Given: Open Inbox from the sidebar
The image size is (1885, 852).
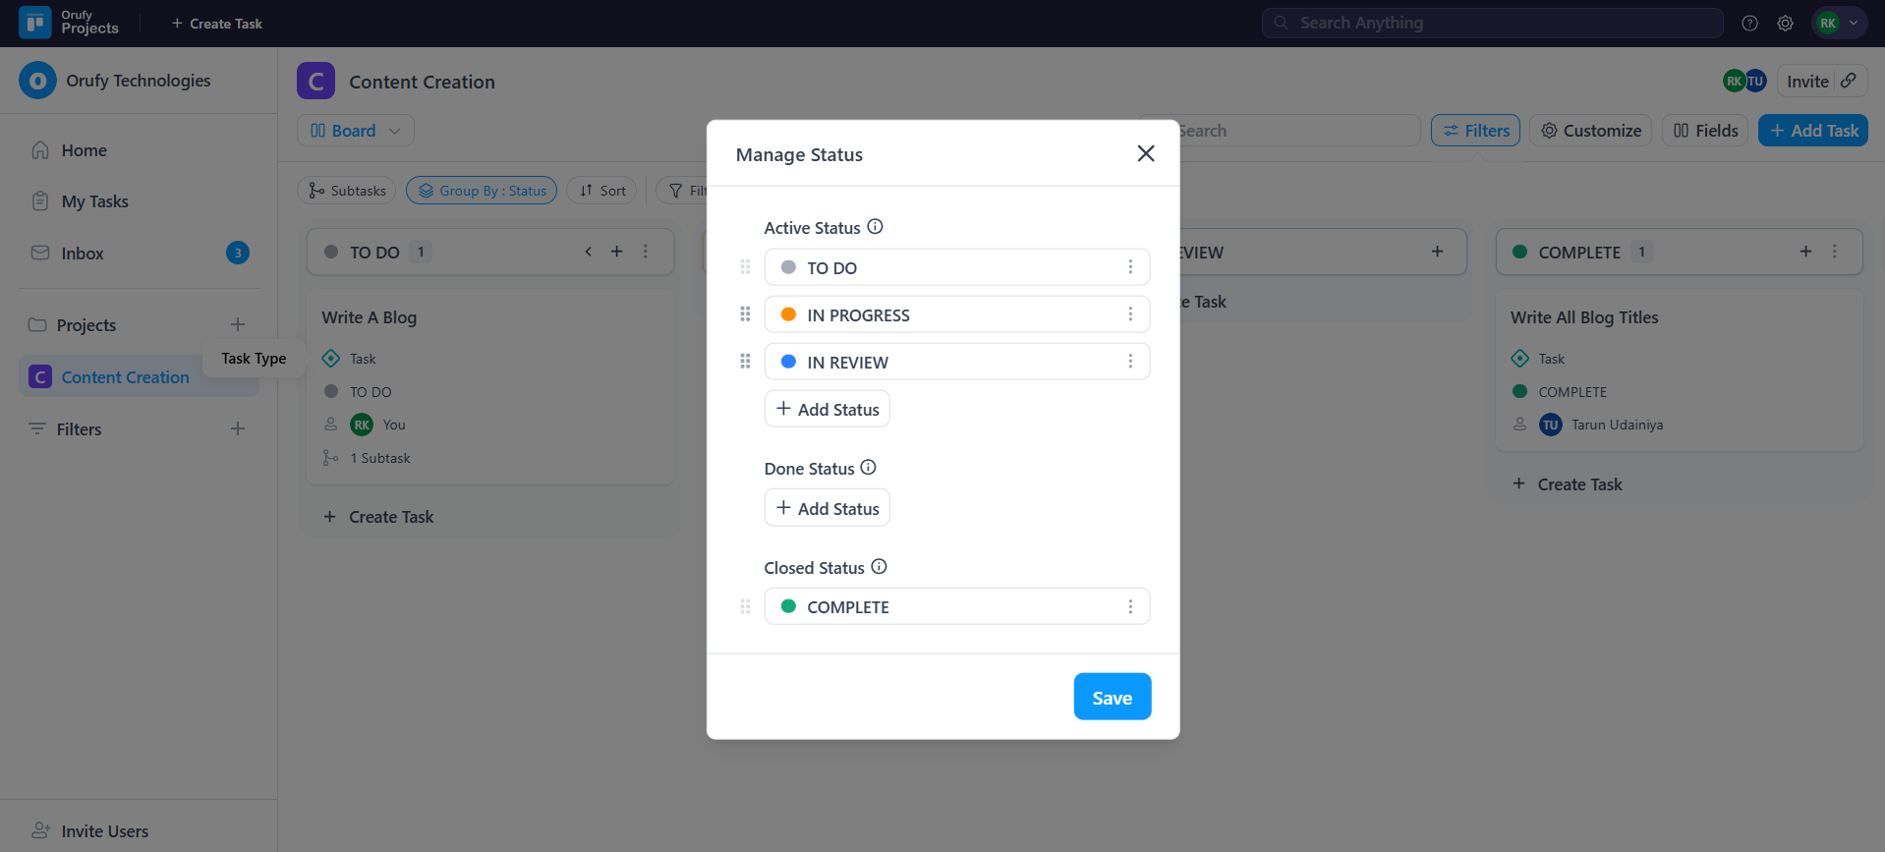Looking at the screenshot, I should tap(83, 254).
